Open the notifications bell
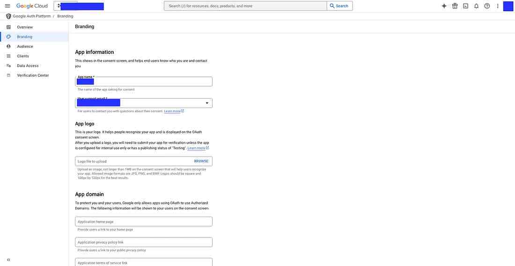The image size is (515, 266). [476, 6]
